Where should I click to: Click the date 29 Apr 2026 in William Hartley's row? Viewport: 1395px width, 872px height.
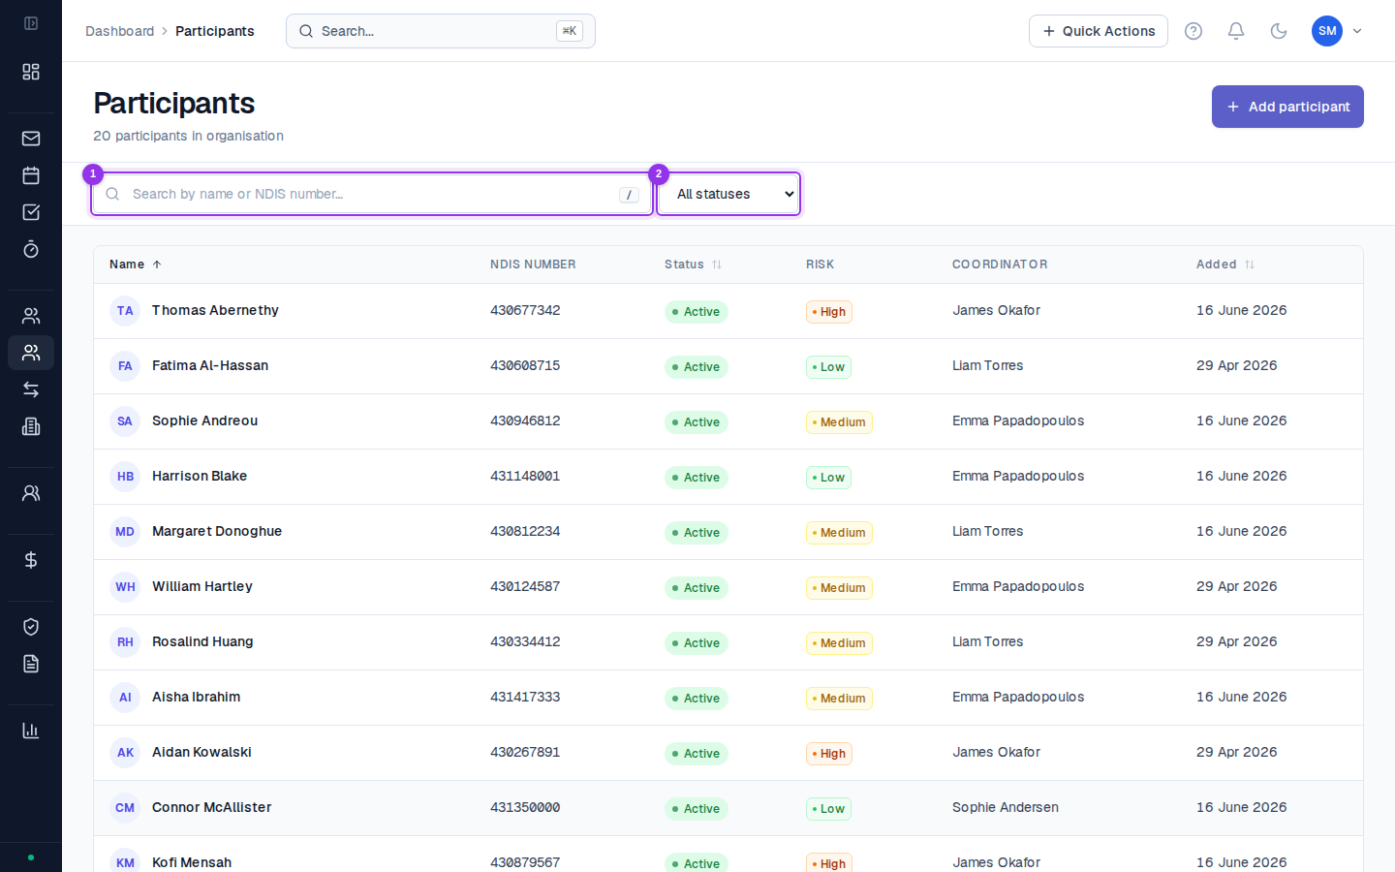(1236, 586)
